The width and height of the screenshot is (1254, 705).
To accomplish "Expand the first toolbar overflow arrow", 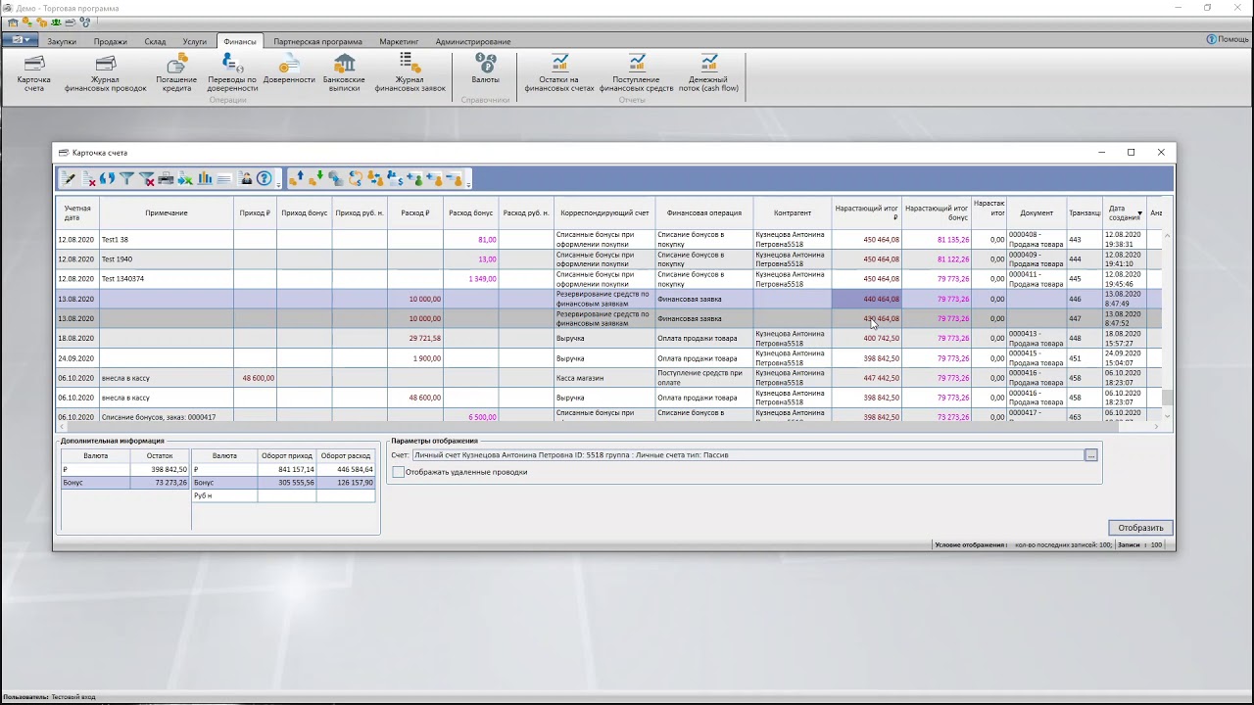I will [279, 181].
